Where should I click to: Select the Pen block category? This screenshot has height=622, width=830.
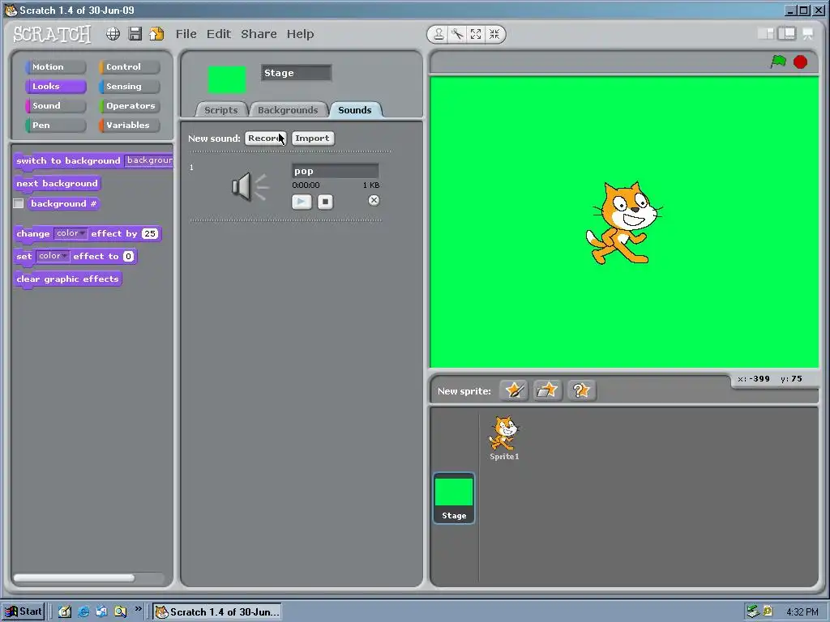pyautogui.click(x=55, y=126)
